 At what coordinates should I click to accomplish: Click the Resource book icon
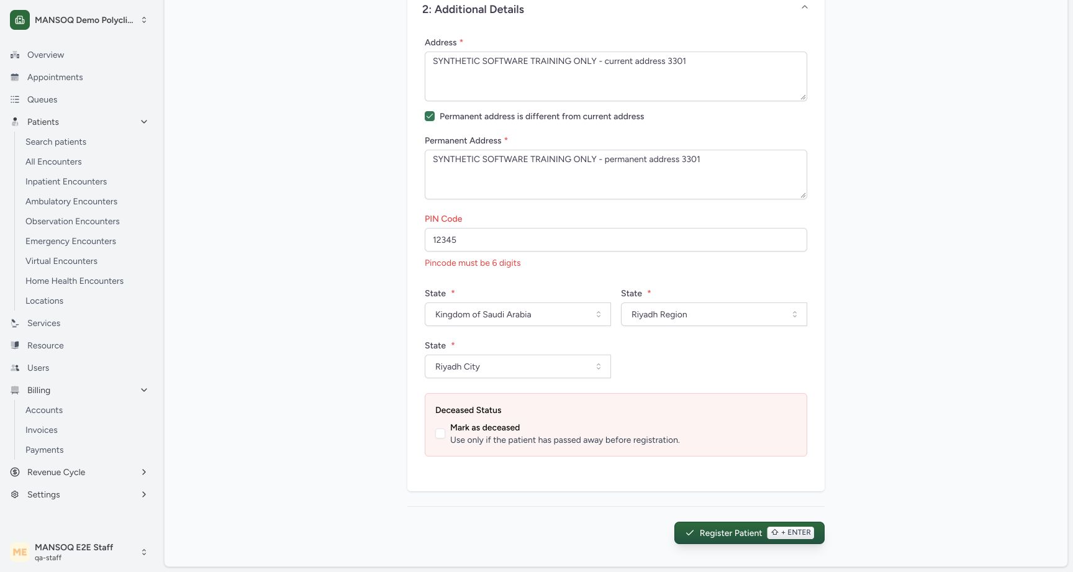pyautogui.click(x=15, y=345)
